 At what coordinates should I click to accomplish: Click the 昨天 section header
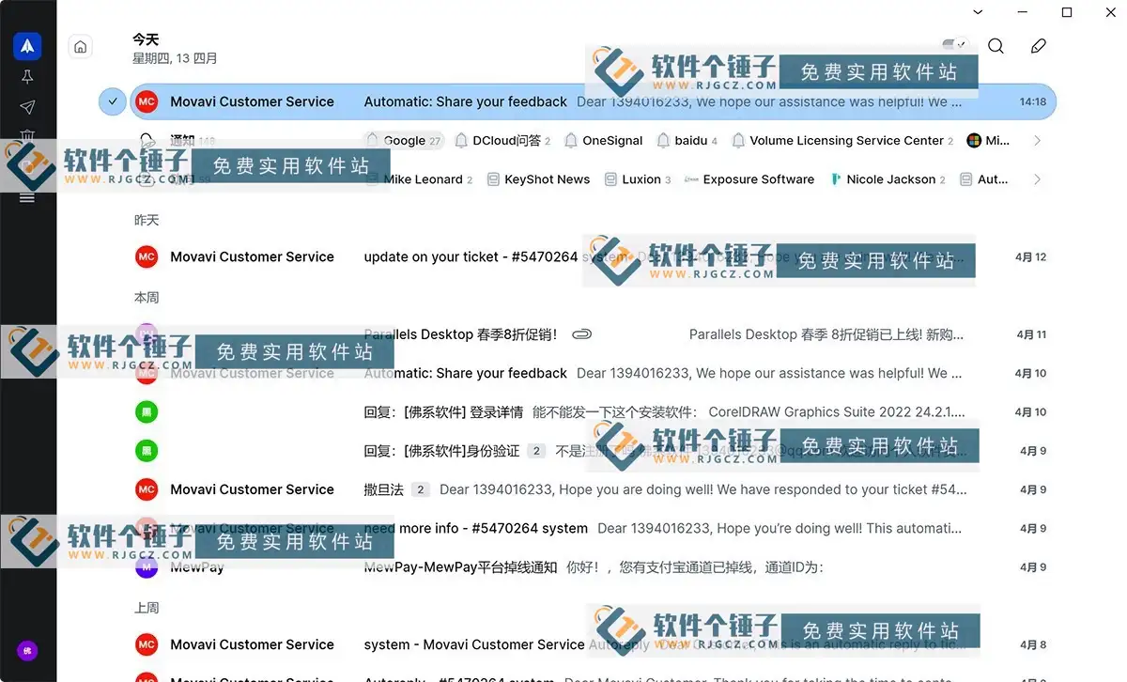pos(147,220)
